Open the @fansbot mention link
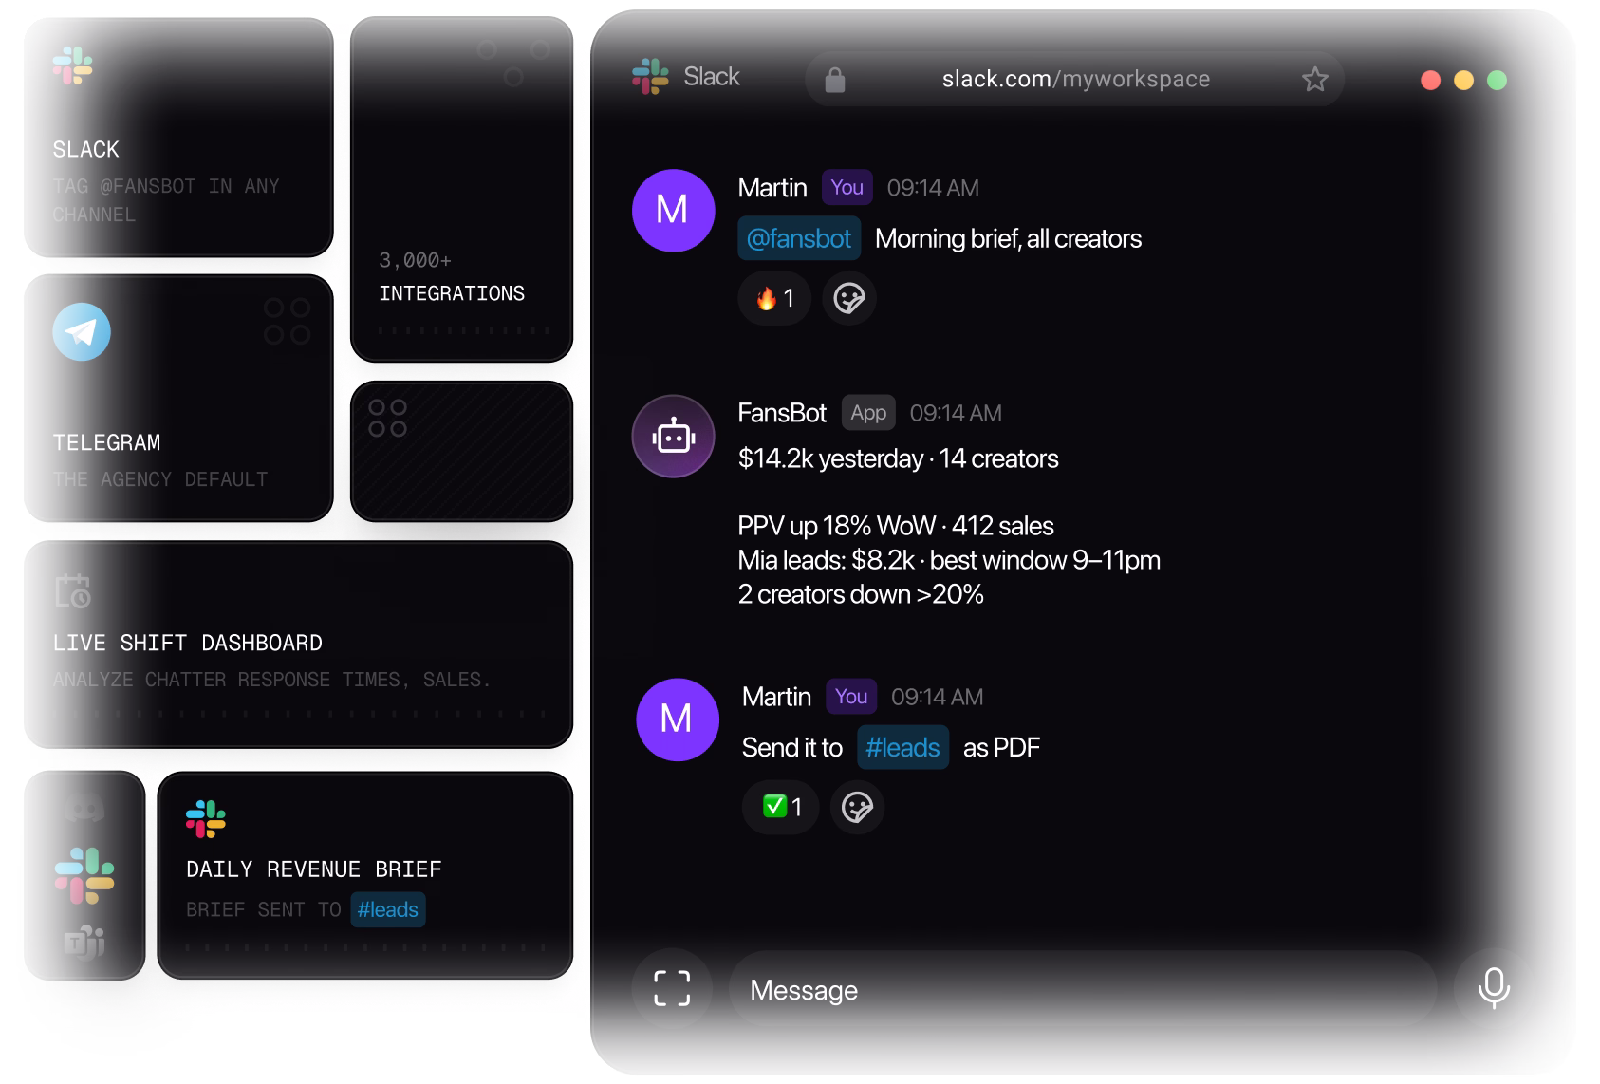This screenshot has width=1600, height=1084. click(x=799, y=238)
